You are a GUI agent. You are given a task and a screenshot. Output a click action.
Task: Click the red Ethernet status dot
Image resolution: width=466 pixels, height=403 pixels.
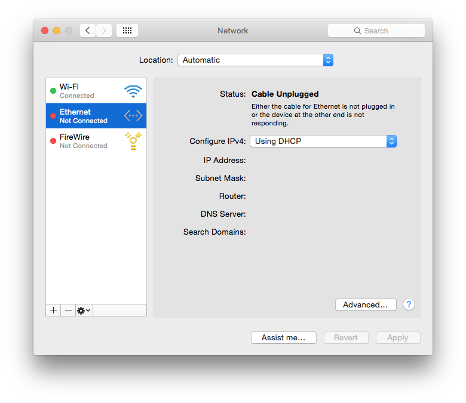click(53, 116)
